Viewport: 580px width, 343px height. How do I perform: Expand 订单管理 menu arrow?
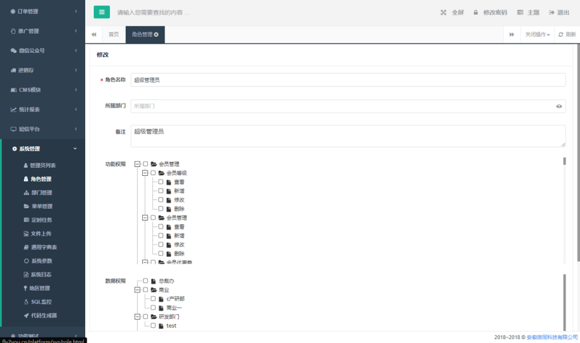point(76,11)
